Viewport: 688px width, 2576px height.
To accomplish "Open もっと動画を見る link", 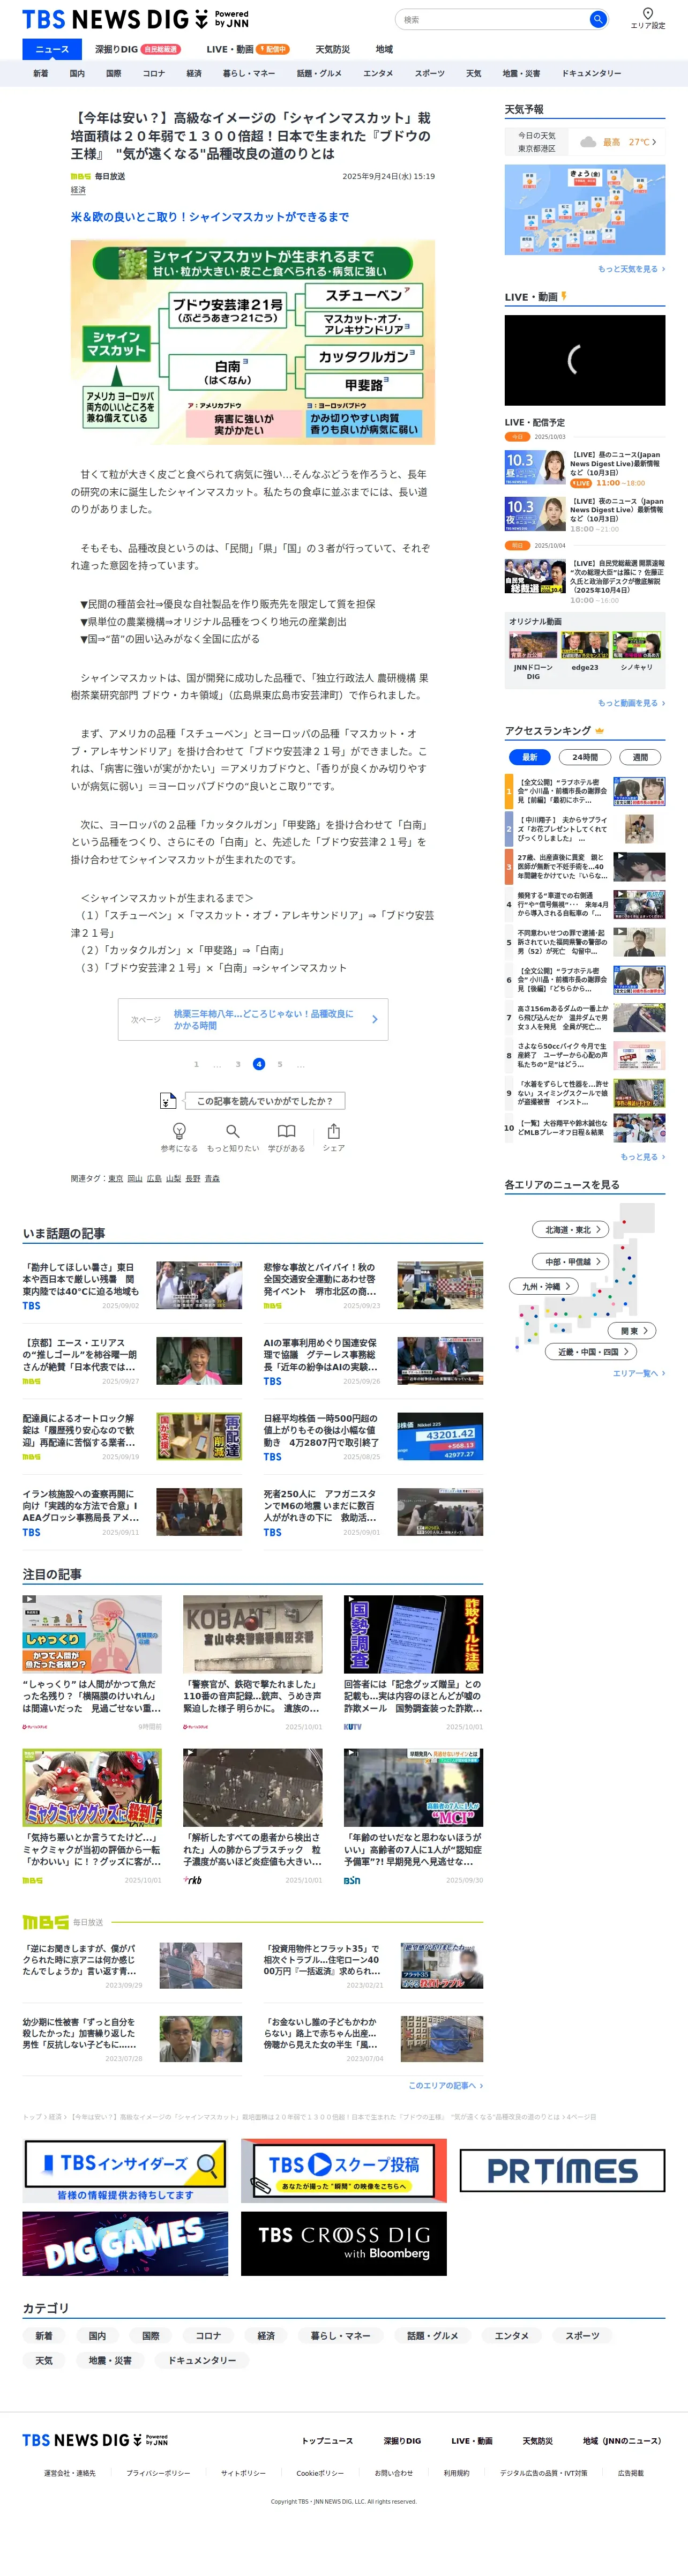I will click(x=631, y=703).
